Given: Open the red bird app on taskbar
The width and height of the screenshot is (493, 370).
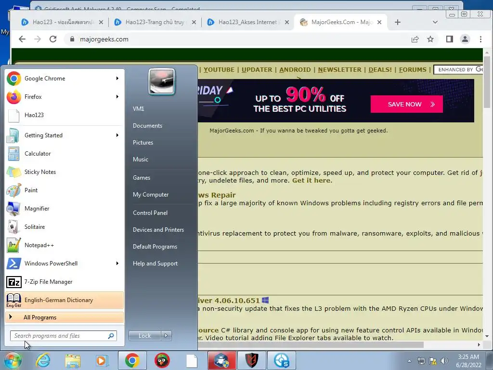Looking at the screenshot, I should (162, 360).
